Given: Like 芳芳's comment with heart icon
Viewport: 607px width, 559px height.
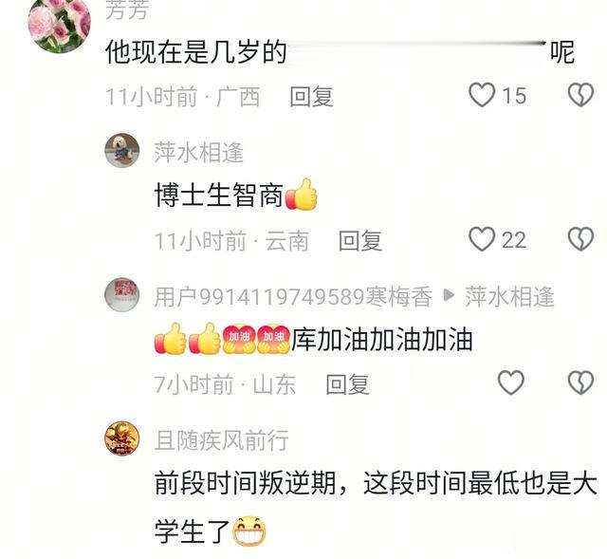Looking at the screenshot, I should (482, 95).
